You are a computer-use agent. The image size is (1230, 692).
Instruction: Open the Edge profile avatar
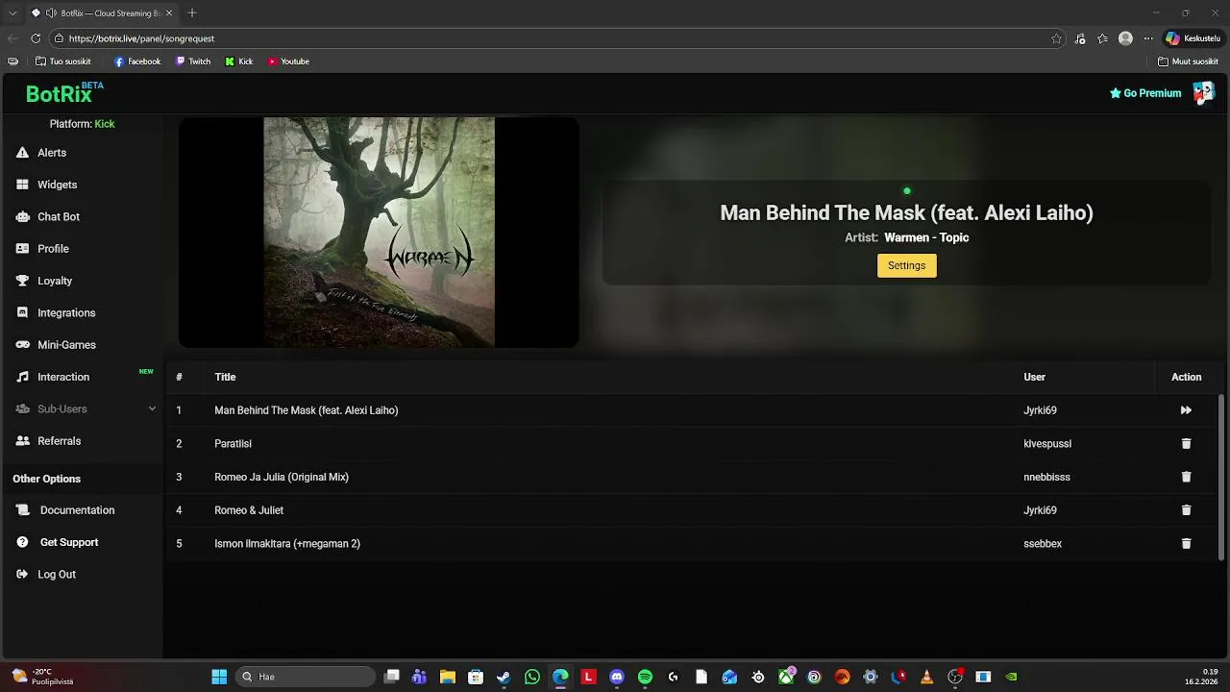click(1125, 38)
